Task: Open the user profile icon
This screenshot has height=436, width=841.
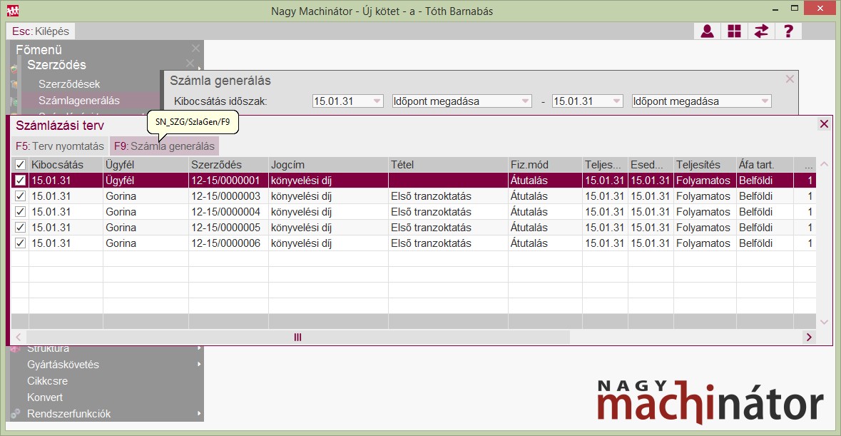Action: coord(707,31)
